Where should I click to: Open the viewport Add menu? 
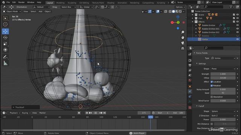pos(40,12)
